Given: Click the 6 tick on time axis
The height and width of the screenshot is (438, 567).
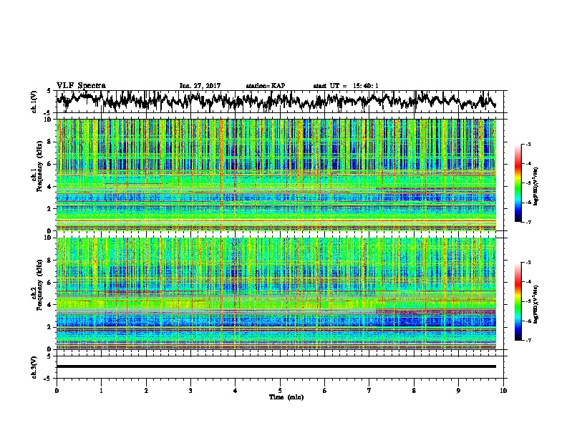Looking at the screenshot, I should [325, 391].
